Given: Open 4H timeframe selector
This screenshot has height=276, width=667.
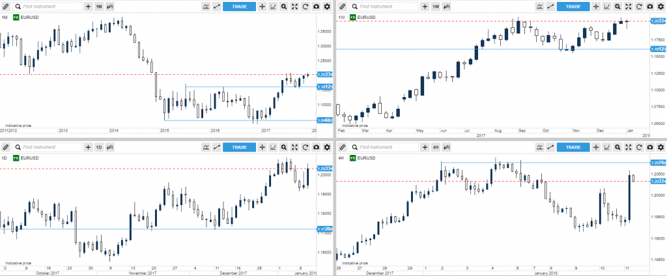Looking at the screenshot, I should click(435, 148).
